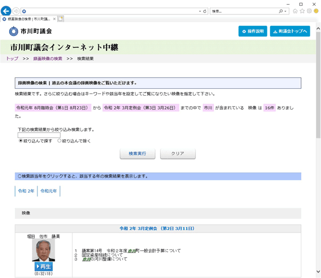
Task: Select the 絞り込んで除く radio button
Action: 59,141
